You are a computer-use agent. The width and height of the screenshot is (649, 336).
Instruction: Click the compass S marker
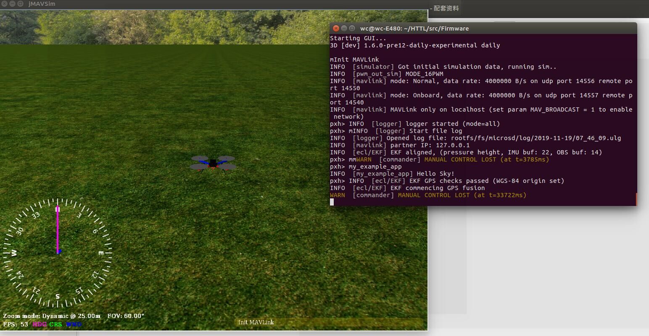[58, 297]
